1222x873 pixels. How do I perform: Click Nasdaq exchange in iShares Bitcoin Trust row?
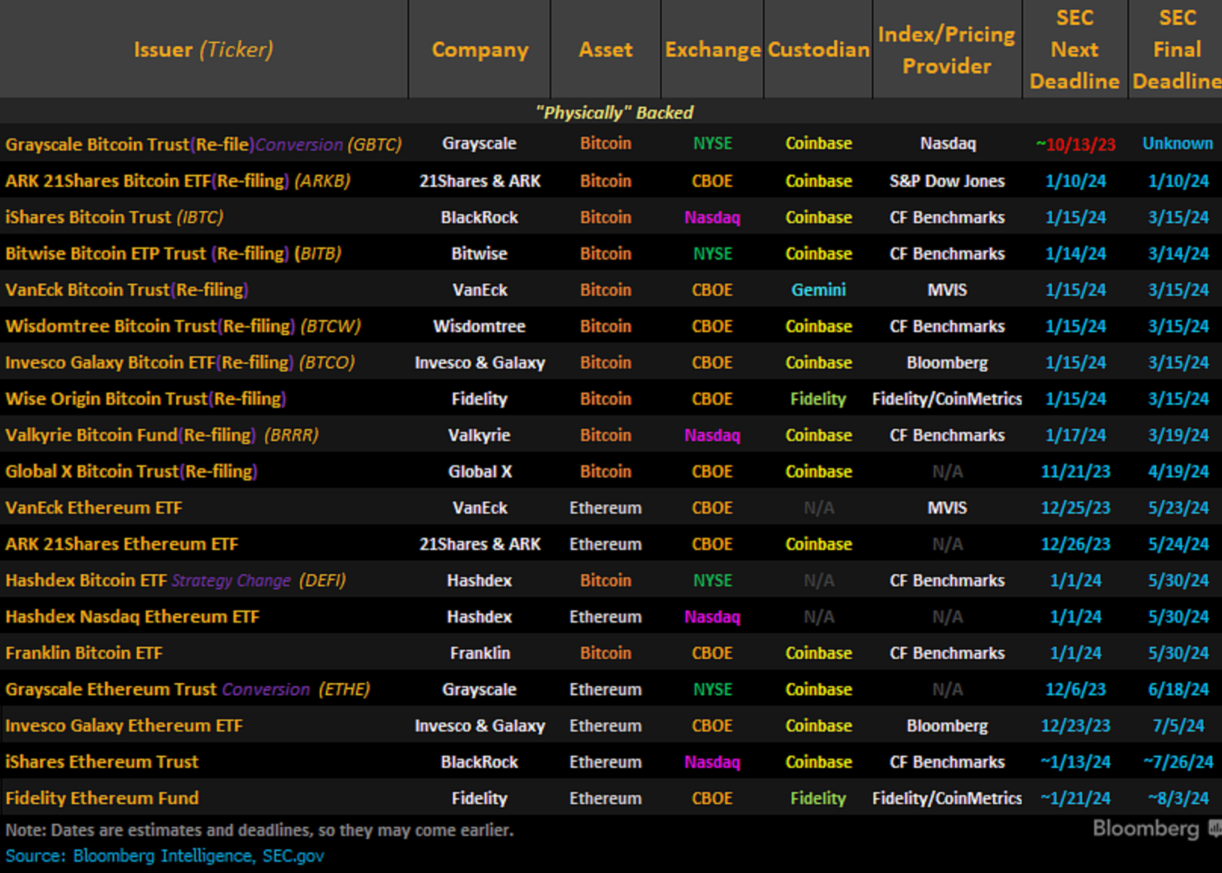pyautogui.click(x=712, y=217)
